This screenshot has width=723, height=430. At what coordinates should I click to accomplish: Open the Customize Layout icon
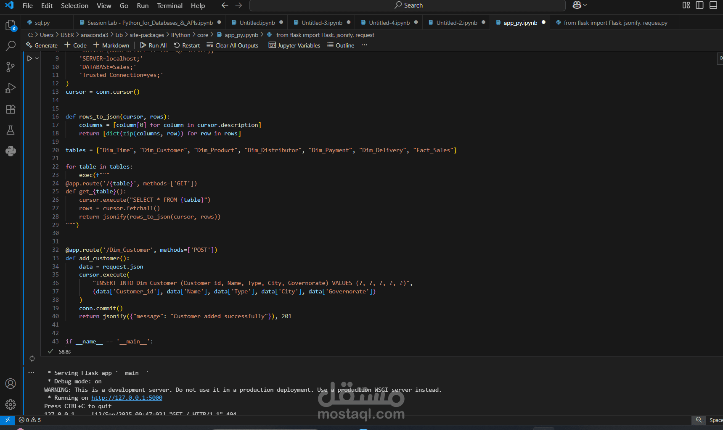coord(686,5)
